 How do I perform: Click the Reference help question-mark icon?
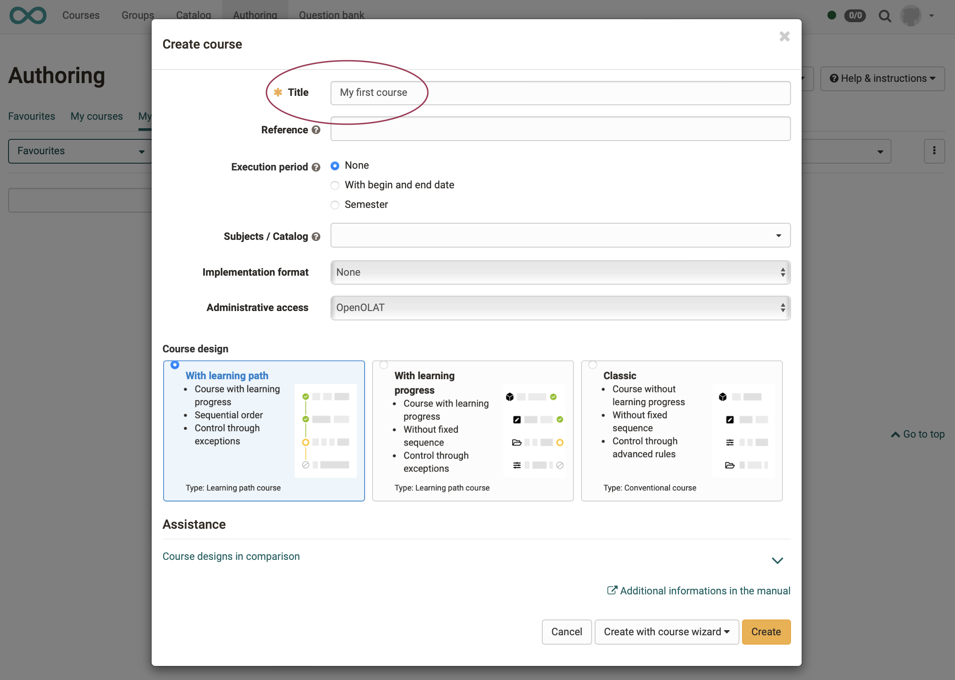point(316,130)
